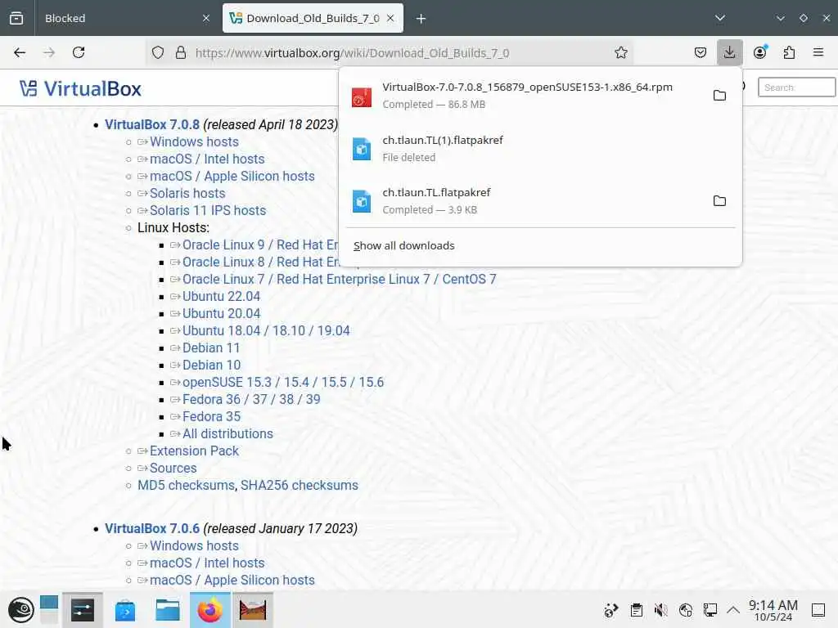Focus the wiki Search field
The height and width of the screenshot is (628, 838).
(x=796, y=87)
